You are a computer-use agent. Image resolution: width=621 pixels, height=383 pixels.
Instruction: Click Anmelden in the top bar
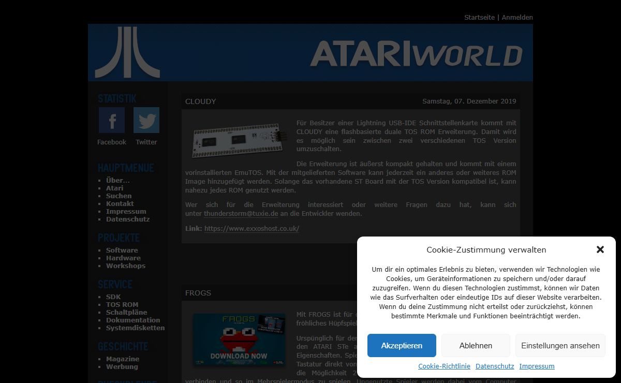(517, 17)
